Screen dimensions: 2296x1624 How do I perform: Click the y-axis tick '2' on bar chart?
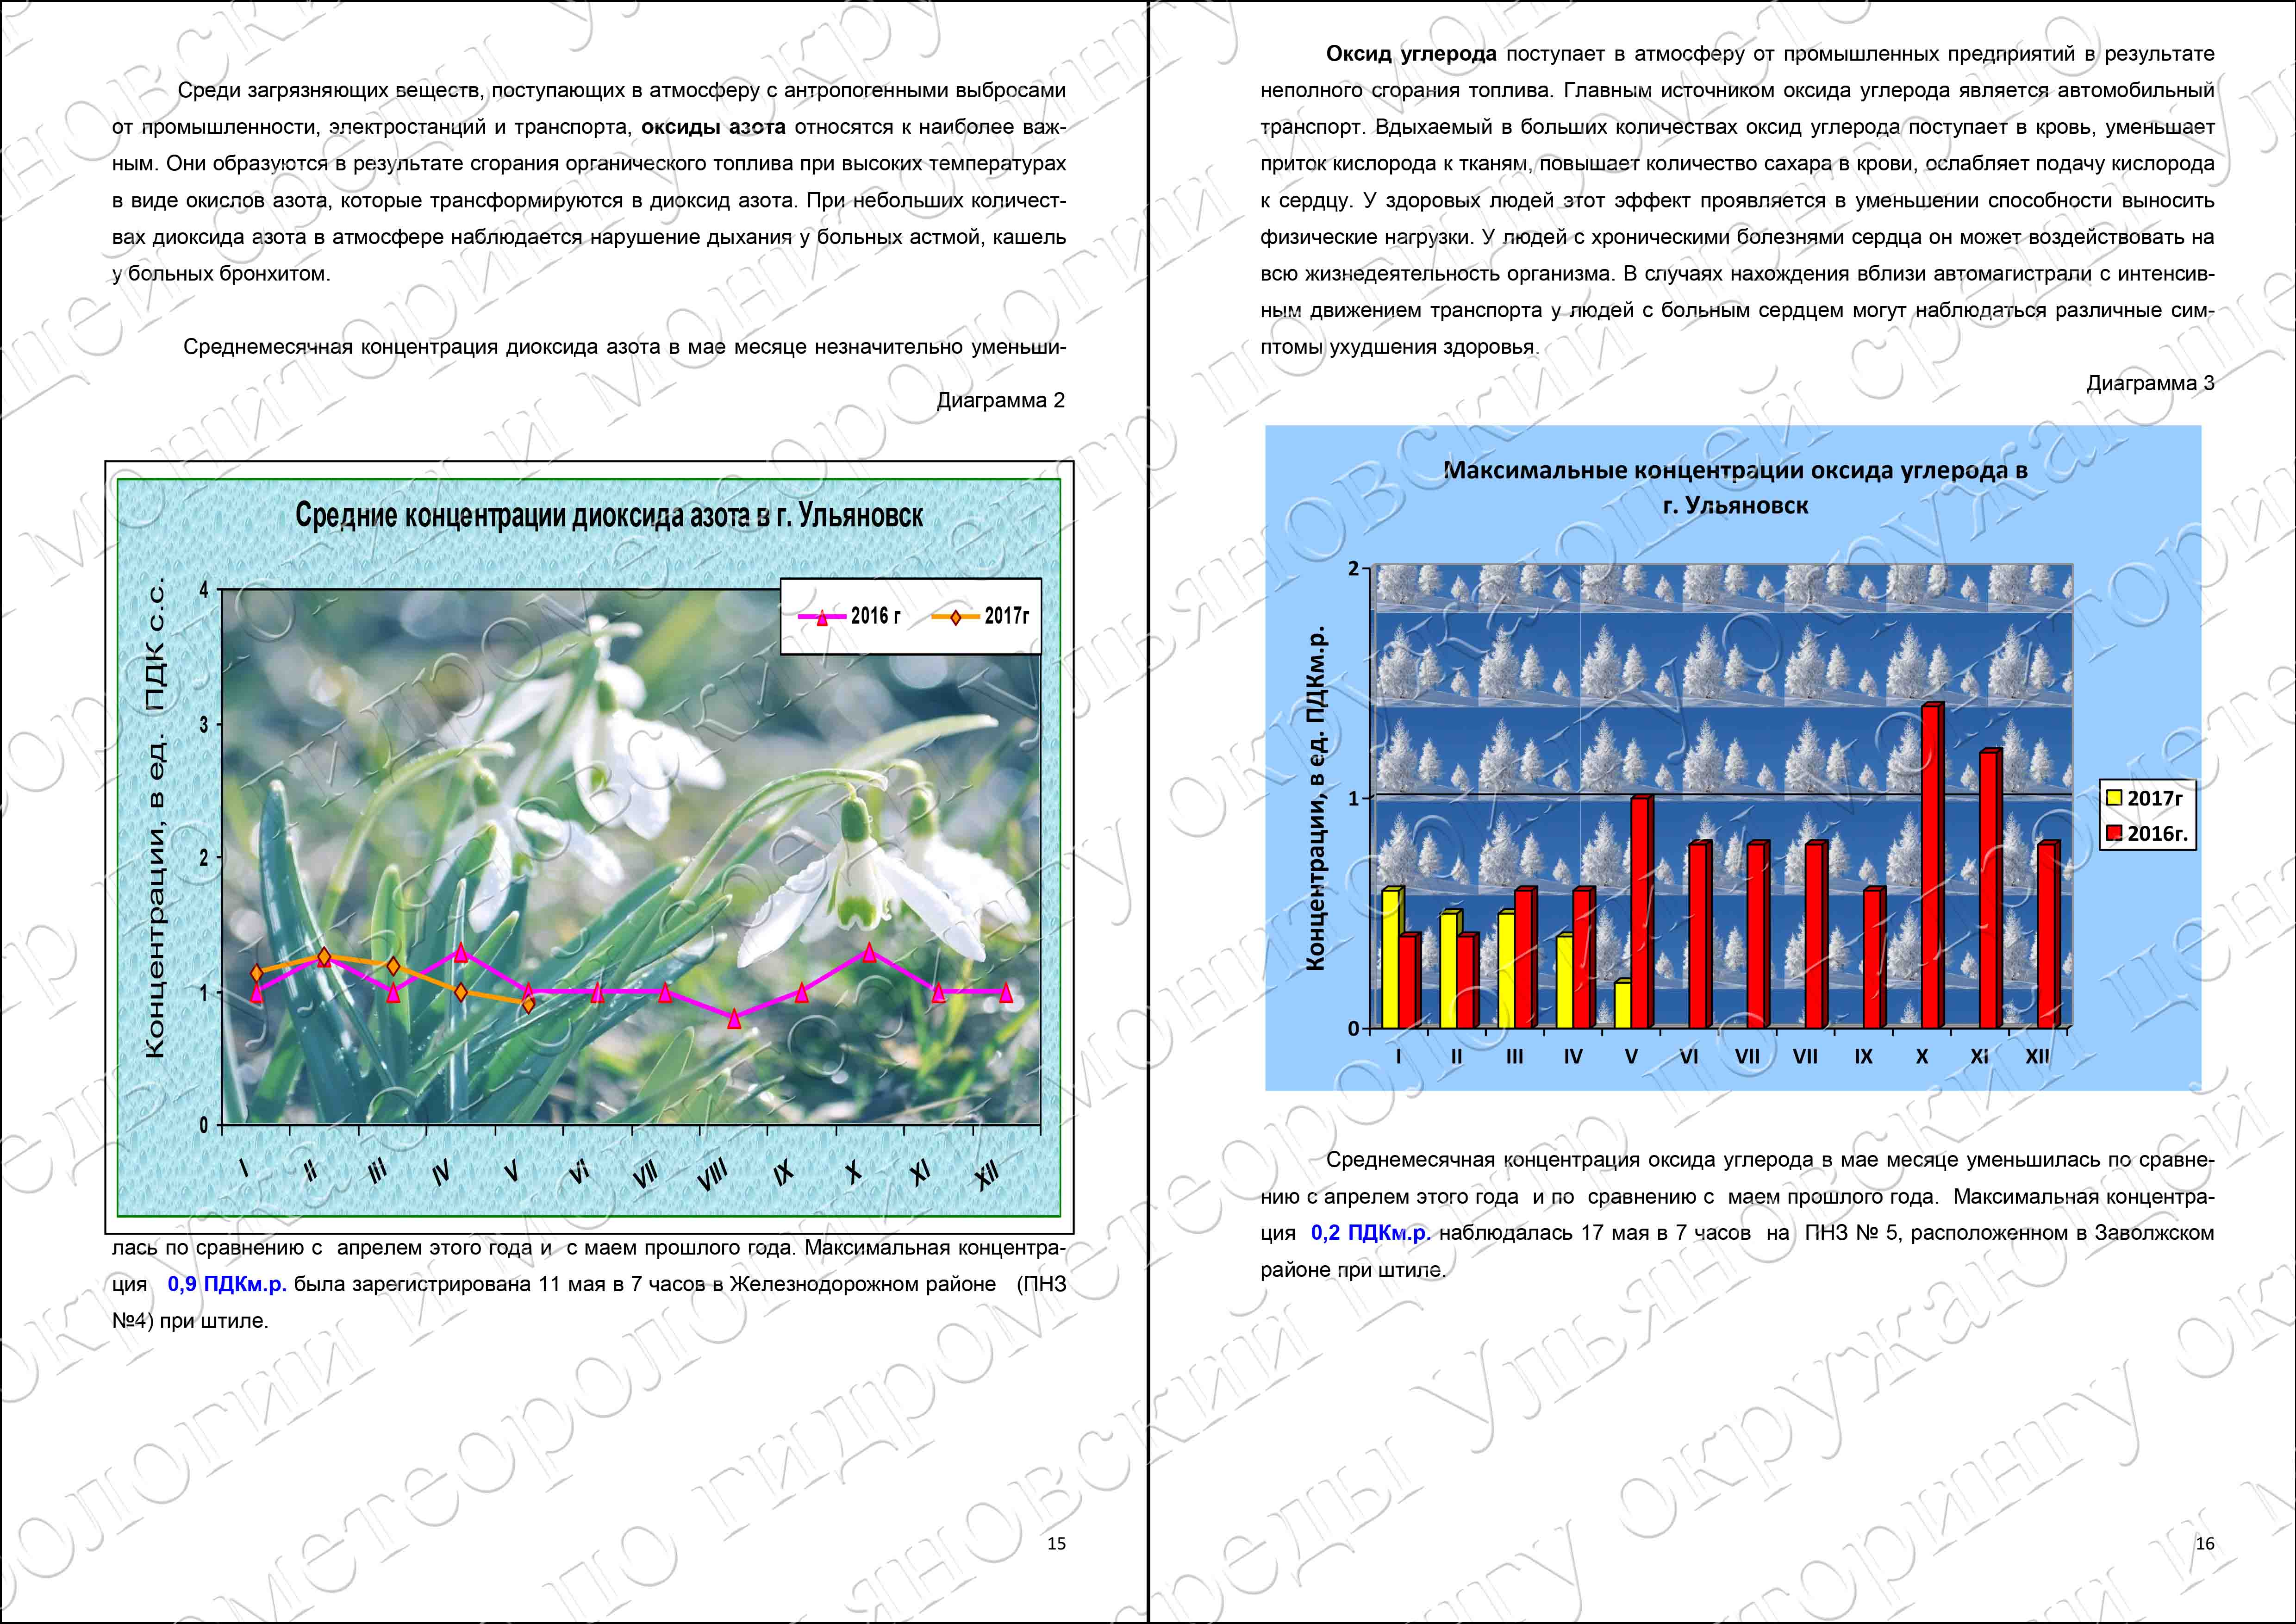[x=1354, y=569]
